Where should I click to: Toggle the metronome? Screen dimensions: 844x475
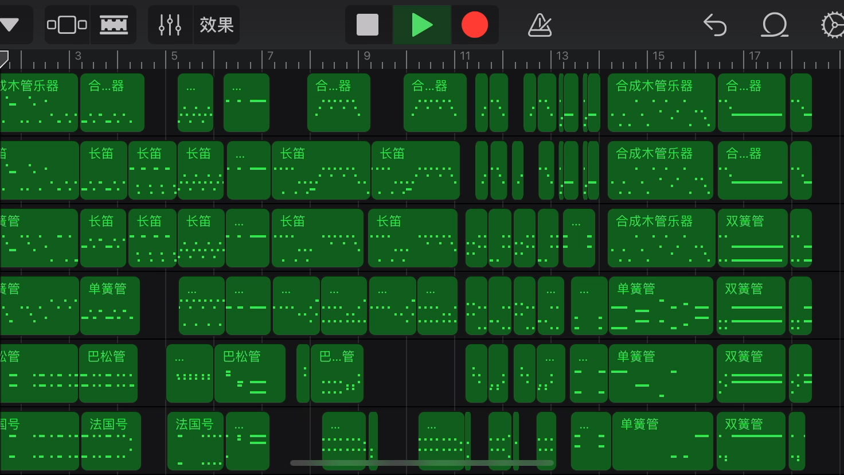click(x=540, y=25)
